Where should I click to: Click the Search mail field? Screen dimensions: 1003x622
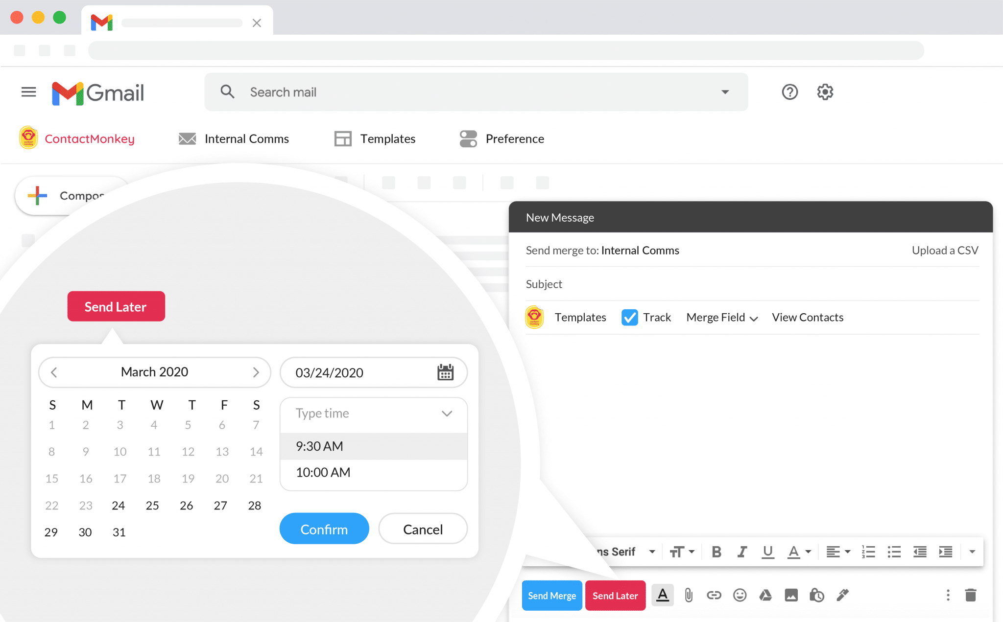click(x=476, y=92)
